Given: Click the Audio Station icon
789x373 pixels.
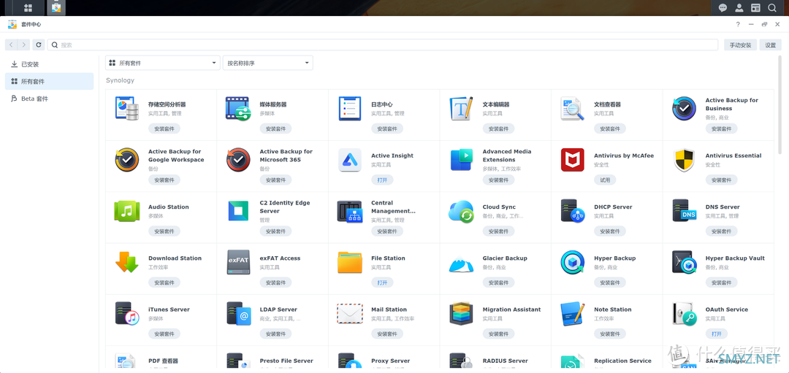Looking at the screenshot, I should pyautogui.click(x=127, y=211).
